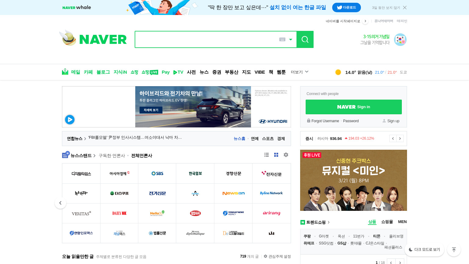This screenshot has width=469, height=264.
Task: Open the 지도 menu item
Action: point(246,72)
